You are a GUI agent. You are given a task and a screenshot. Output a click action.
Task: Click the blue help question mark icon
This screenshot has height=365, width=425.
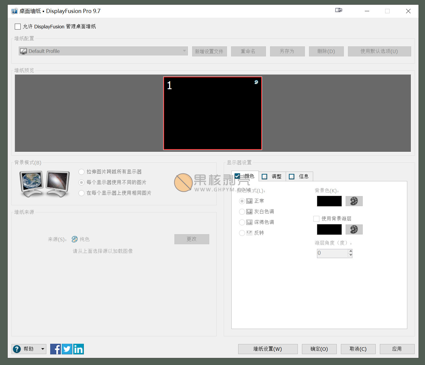(17, 349)
